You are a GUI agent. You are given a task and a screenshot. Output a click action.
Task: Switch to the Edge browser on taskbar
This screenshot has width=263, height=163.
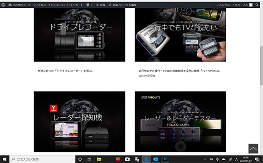(x=146, y=159)
